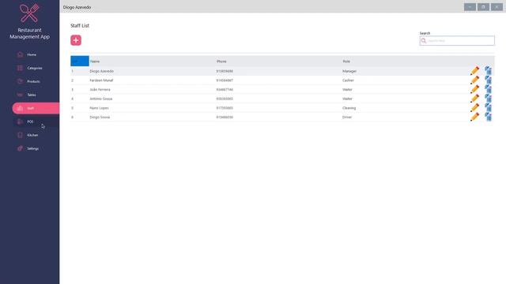This screenshot has width=506, height=284.
Task: Go to Categories in the sidebar
Action: (x=35, y=69)
